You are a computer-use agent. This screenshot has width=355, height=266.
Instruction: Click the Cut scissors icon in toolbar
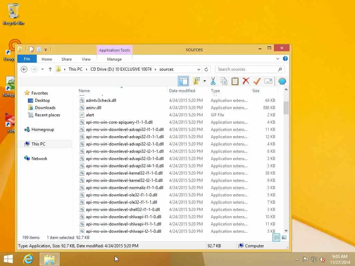tap(213, 81)
